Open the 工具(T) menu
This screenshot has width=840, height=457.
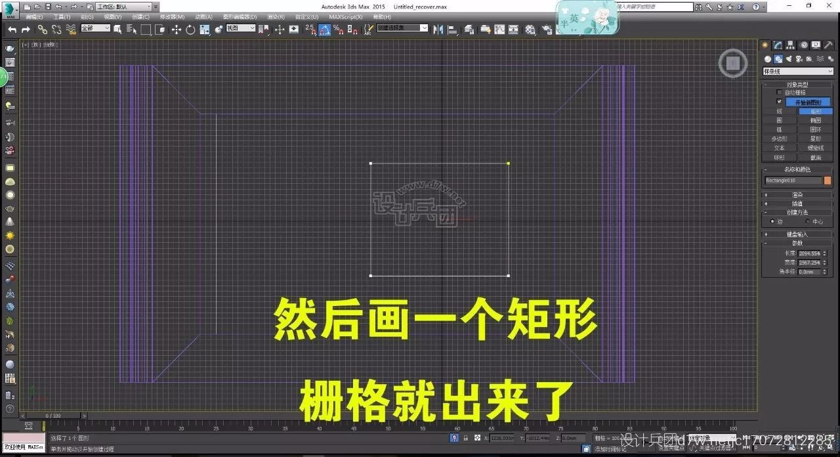coord(62,16)
